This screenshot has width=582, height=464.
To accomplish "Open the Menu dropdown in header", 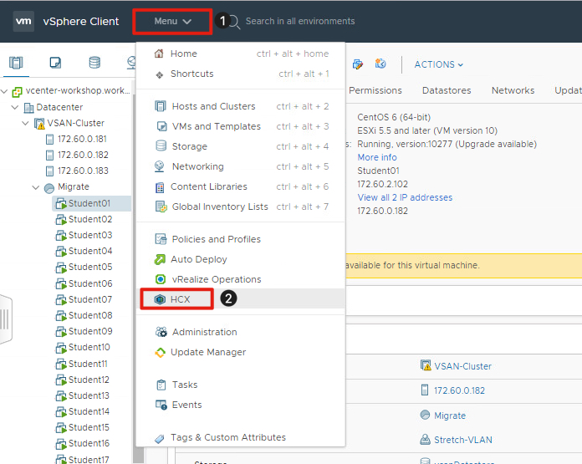I will [x=172, y=21].
